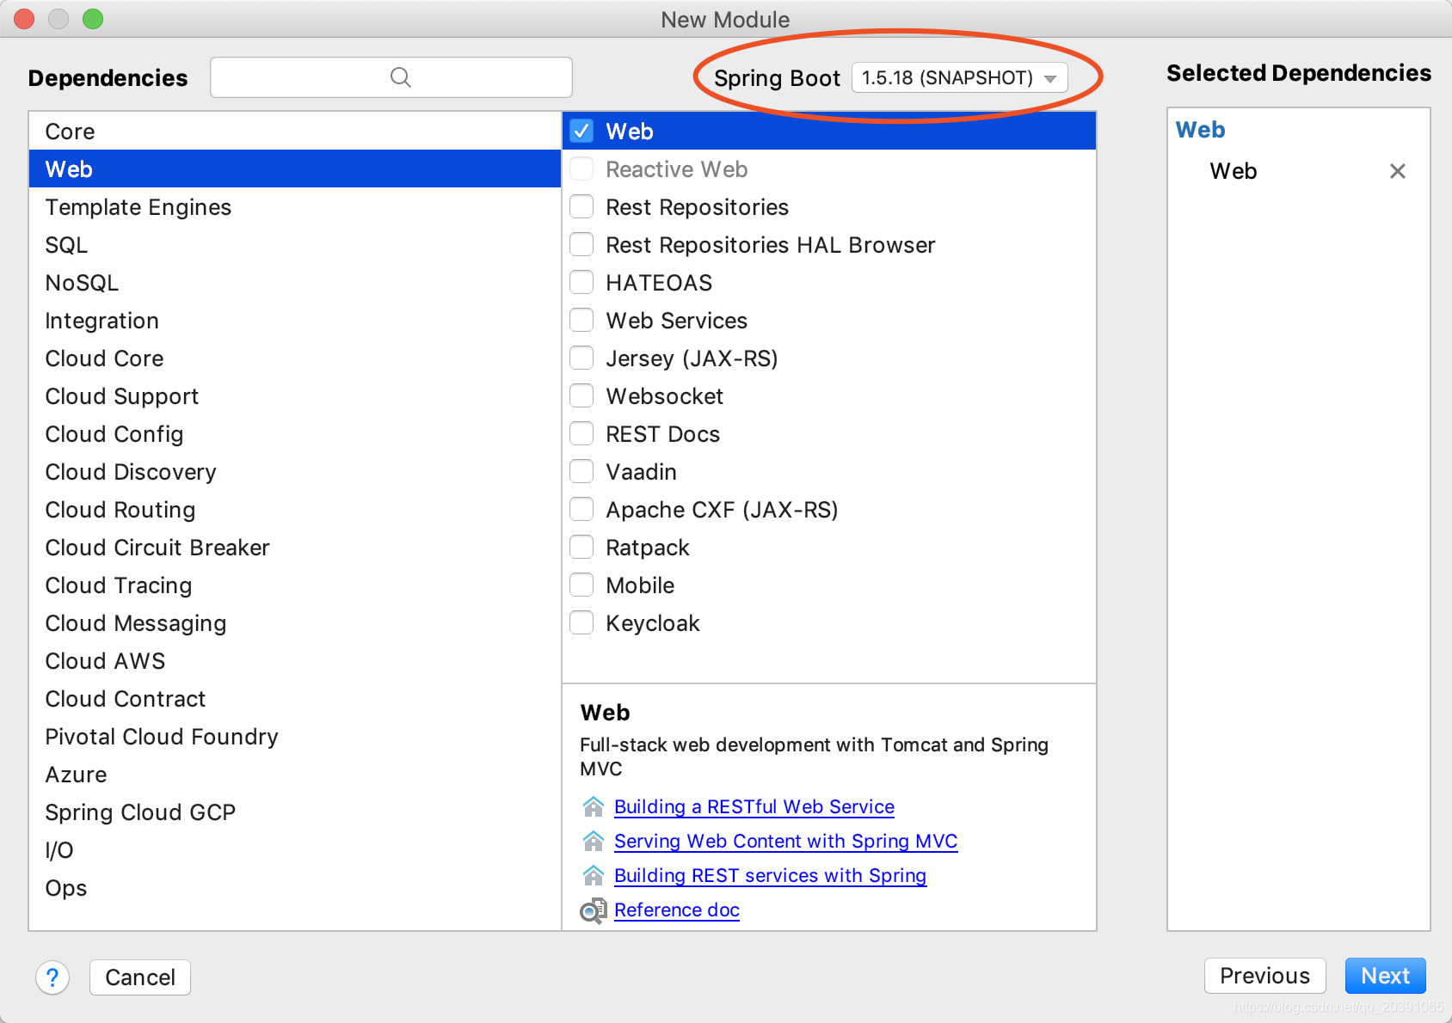Enable the HATEOAS checkbox
Image resolution: width=1452 pixels, height=1023 pixels.
coord(582,283)
